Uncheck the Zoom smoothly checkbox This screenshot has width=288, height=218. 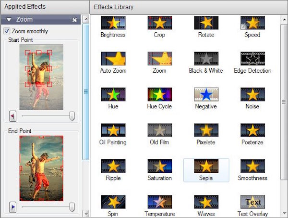tap(7, 31)
